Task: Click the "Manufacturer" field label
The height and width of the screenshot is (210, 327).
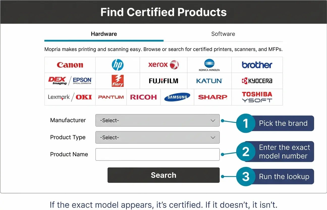Action: coord(68,120)
